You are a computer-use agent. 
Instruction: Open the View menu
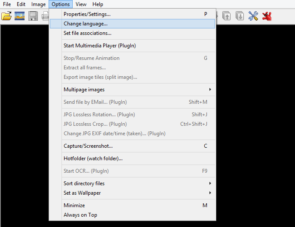[x=81, y=4]
